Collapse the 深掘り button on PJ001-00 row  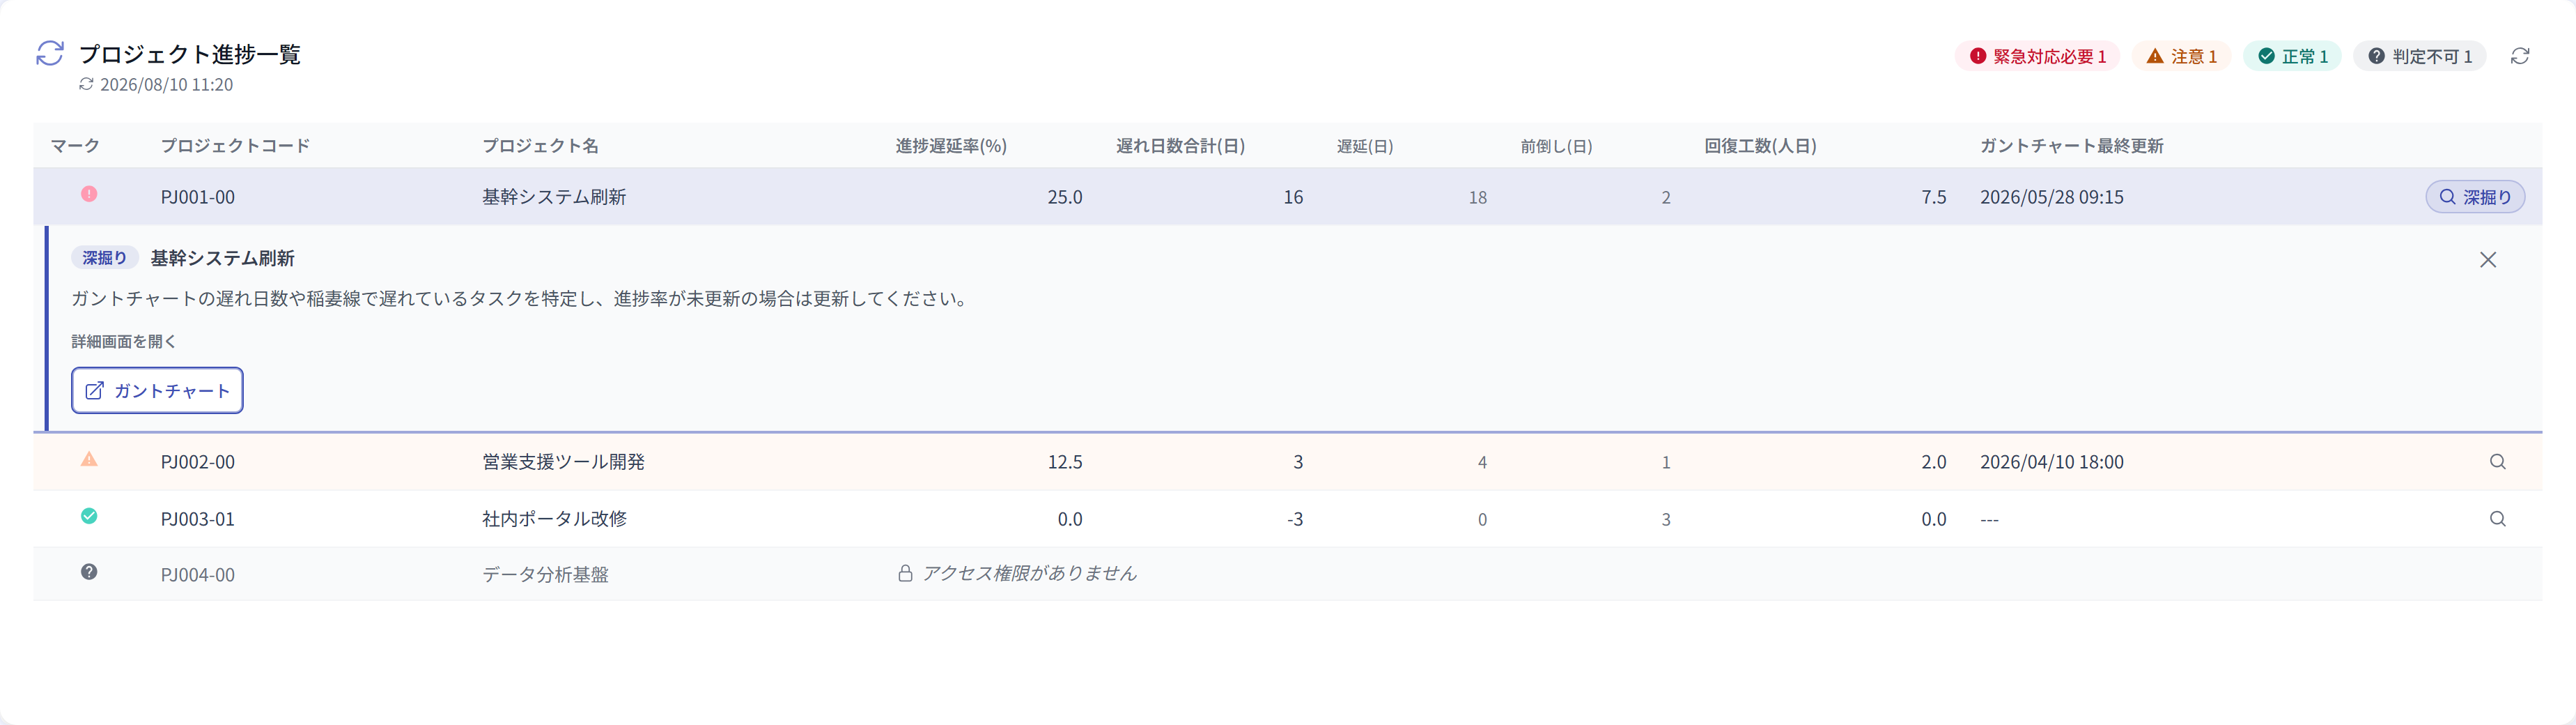pyautogui.click(x=2475, y=197)
